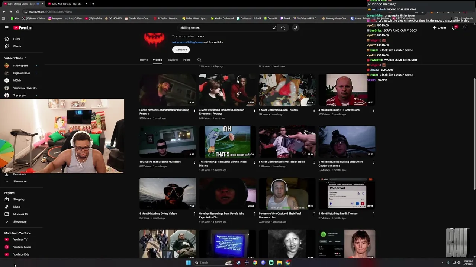Open the Twitch bookmark
This screenshot has width=476, height=267.
pyautogui.click(x=285, y=19)
